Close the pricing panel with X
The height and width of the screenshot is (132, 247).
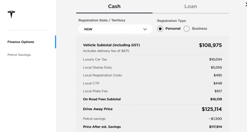(246, 5)
